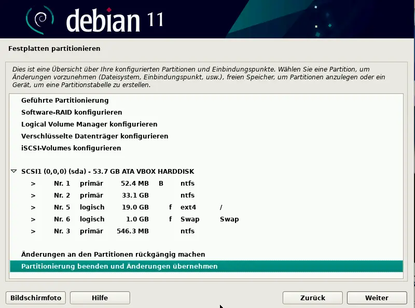This screenshot has height=308, width=415.
Task: Collapse the SCSI1 (sda) disk triangle
Action: tap(14, 171)
